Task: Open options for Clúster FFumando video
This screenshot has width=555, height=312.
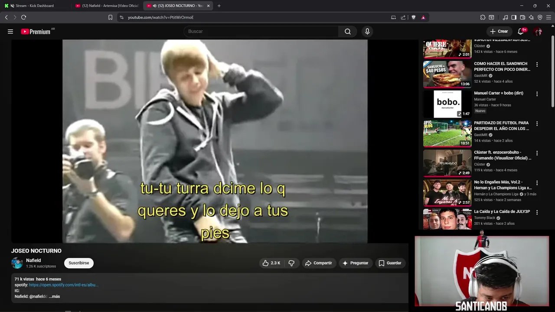Action: pyautogui.click(x=537, y=153)
